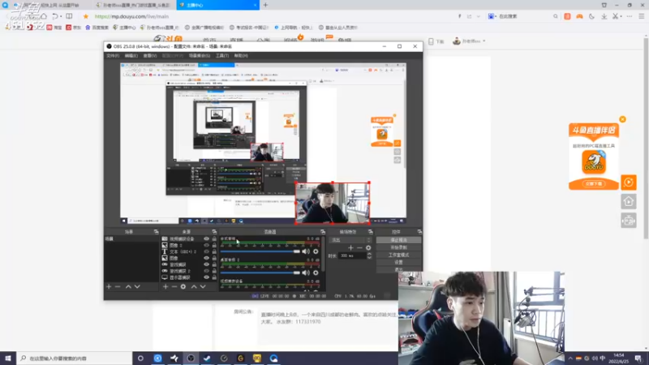Add a scene transition with plus button
The height and width of the screenshot is (365, 649).
coord(350,247)
